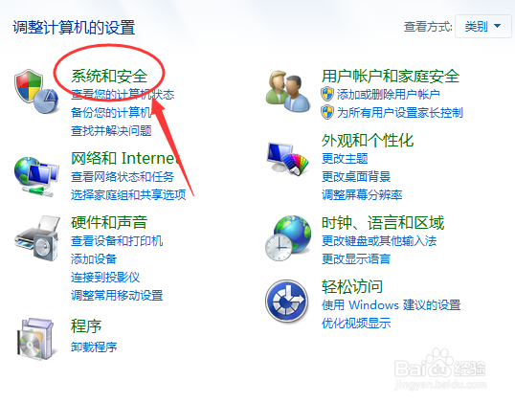515x403 pixels.
Task: Click the Appearance monitor color icon
Action: click(x=288, y=159)
